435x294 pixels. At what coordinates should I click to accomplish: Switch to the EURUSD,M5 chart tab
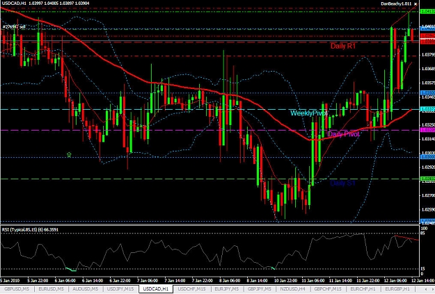pos(51,288)
